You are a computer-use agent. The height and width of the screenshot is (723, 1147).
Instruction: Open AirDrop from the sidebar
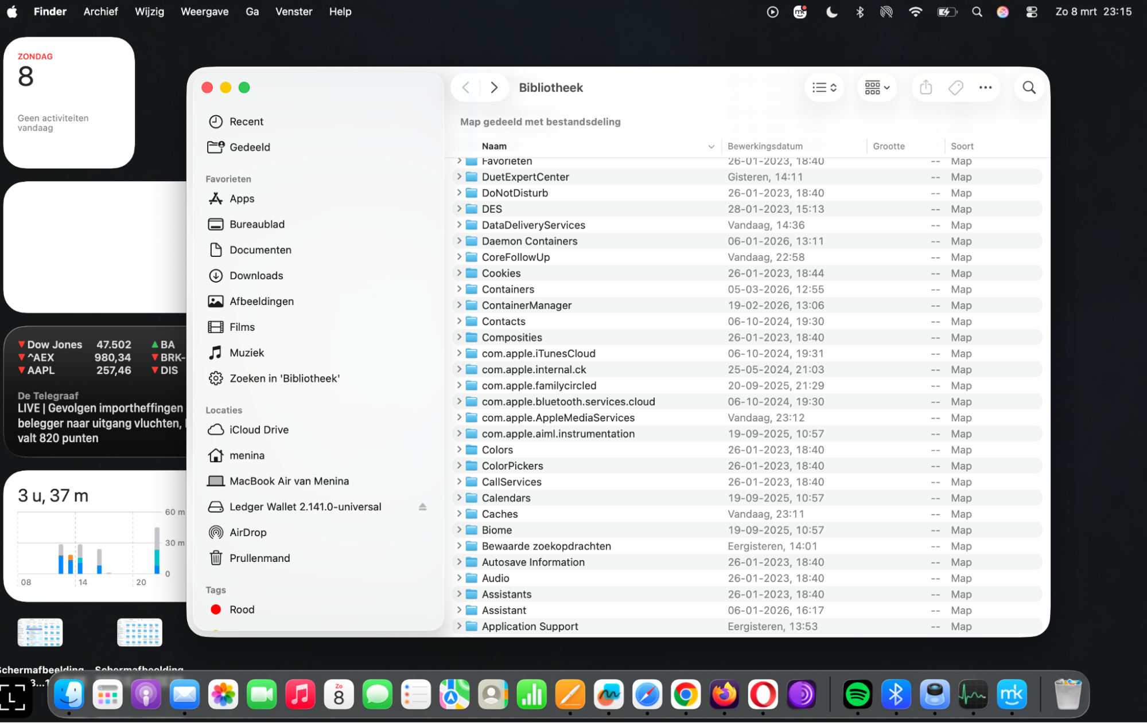(248, 532)
